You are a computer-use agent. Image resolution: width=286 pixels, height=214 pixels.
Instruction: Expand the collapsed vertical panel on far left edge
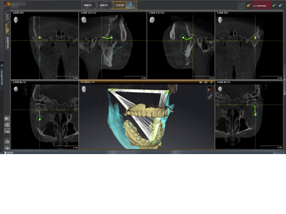click(2, 75)
